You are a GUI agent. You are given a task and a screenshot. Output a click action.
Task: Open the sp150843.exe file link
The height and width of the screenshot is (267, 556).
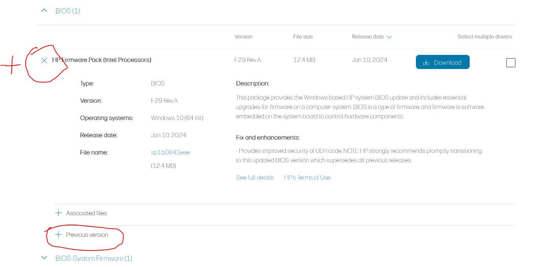(x=170, y=153)
